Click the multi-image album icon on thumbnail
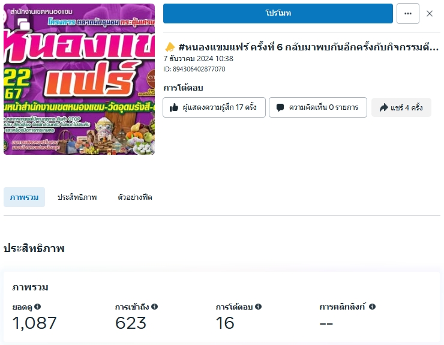444x345 pixels. 23,24
